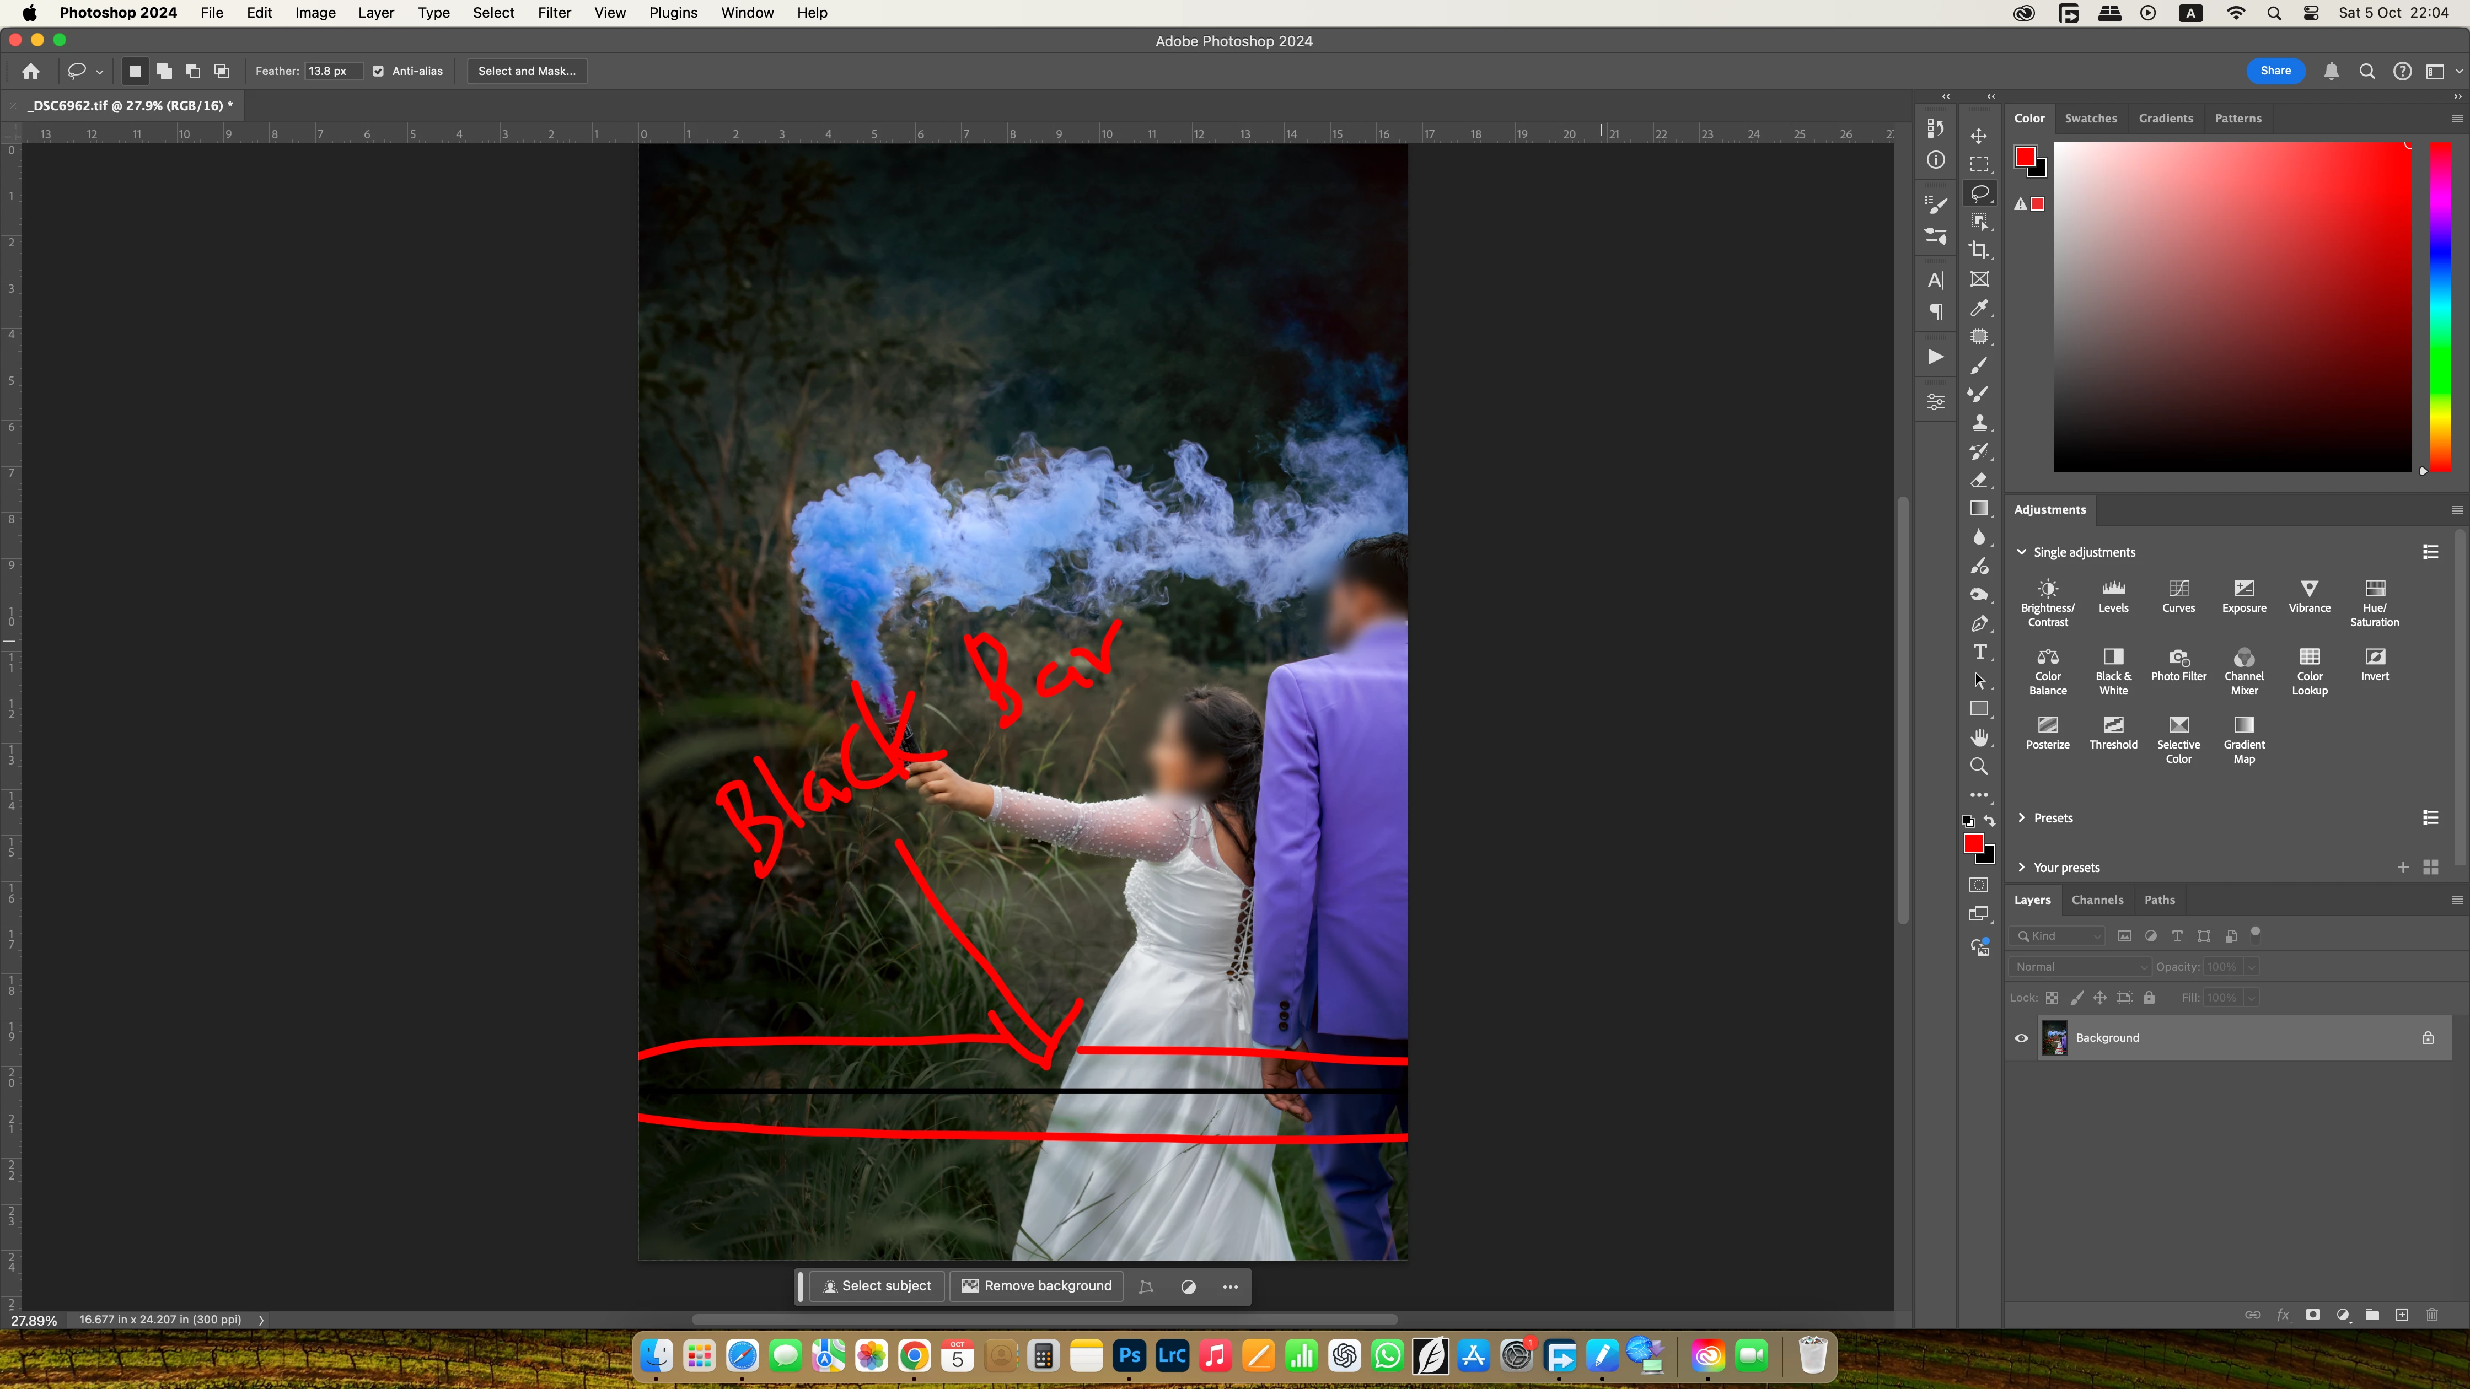Toggle Quick Mask mode icon
This screenshot has height=1389, width=2470.
pos(1979,885)
